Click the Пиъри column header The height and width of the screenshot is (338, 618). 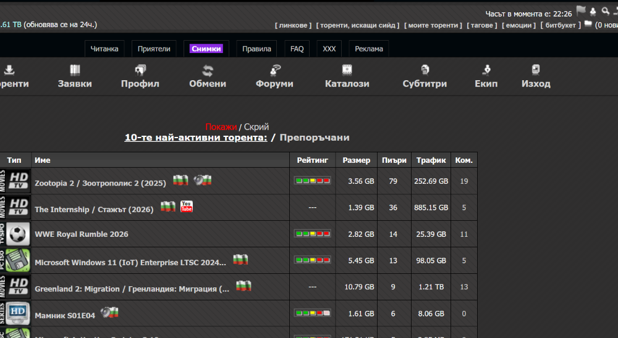pos(394,160)
